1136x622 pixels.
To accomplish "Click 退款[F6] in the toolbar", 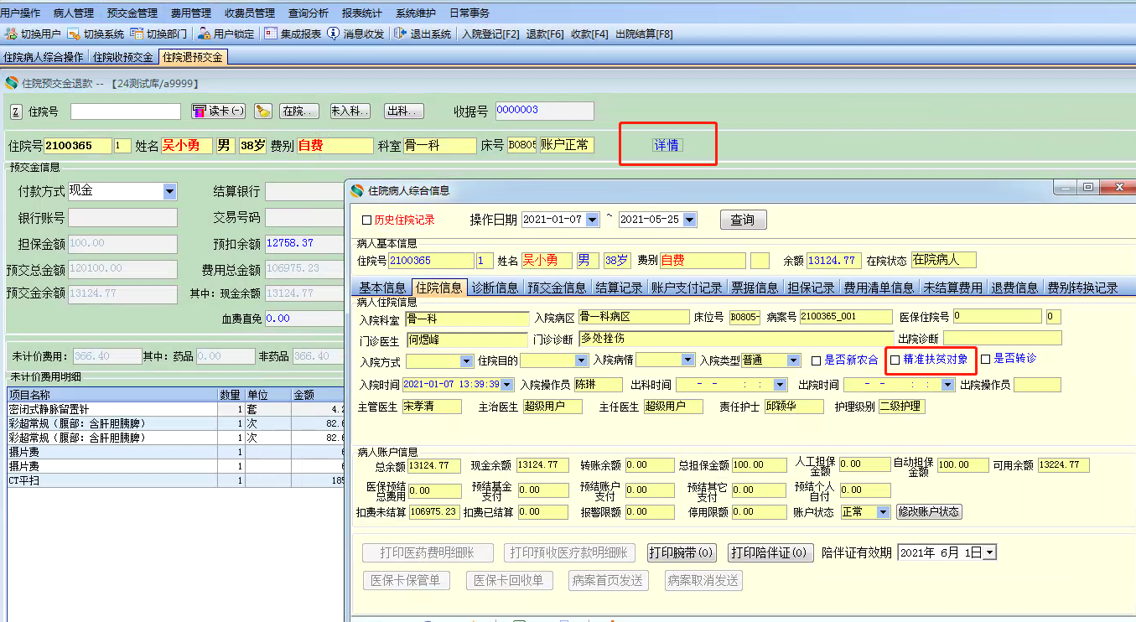I will coord(545,34).
